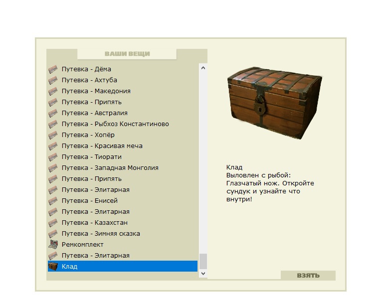Pick Путевка - Западная Монголия
Viewport: 383px width, 306px height.
pyautogui.click(x=123, y=168)
